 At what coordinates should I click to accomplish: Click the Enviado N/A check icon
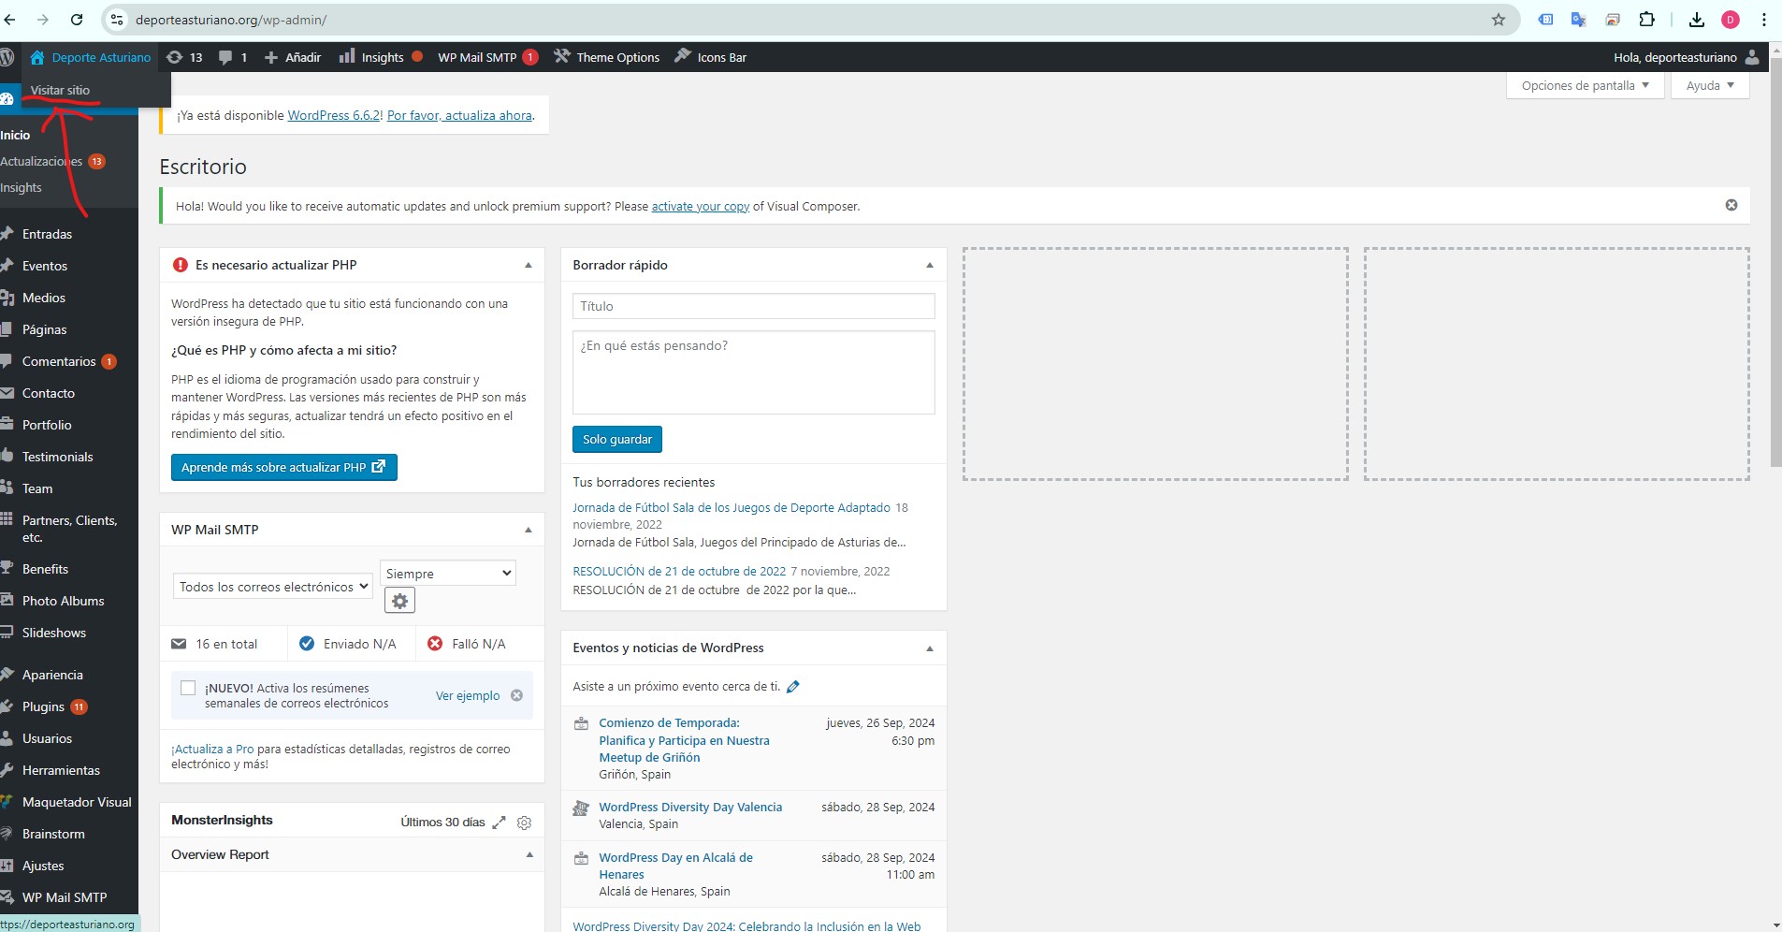(x=307, y=644)
